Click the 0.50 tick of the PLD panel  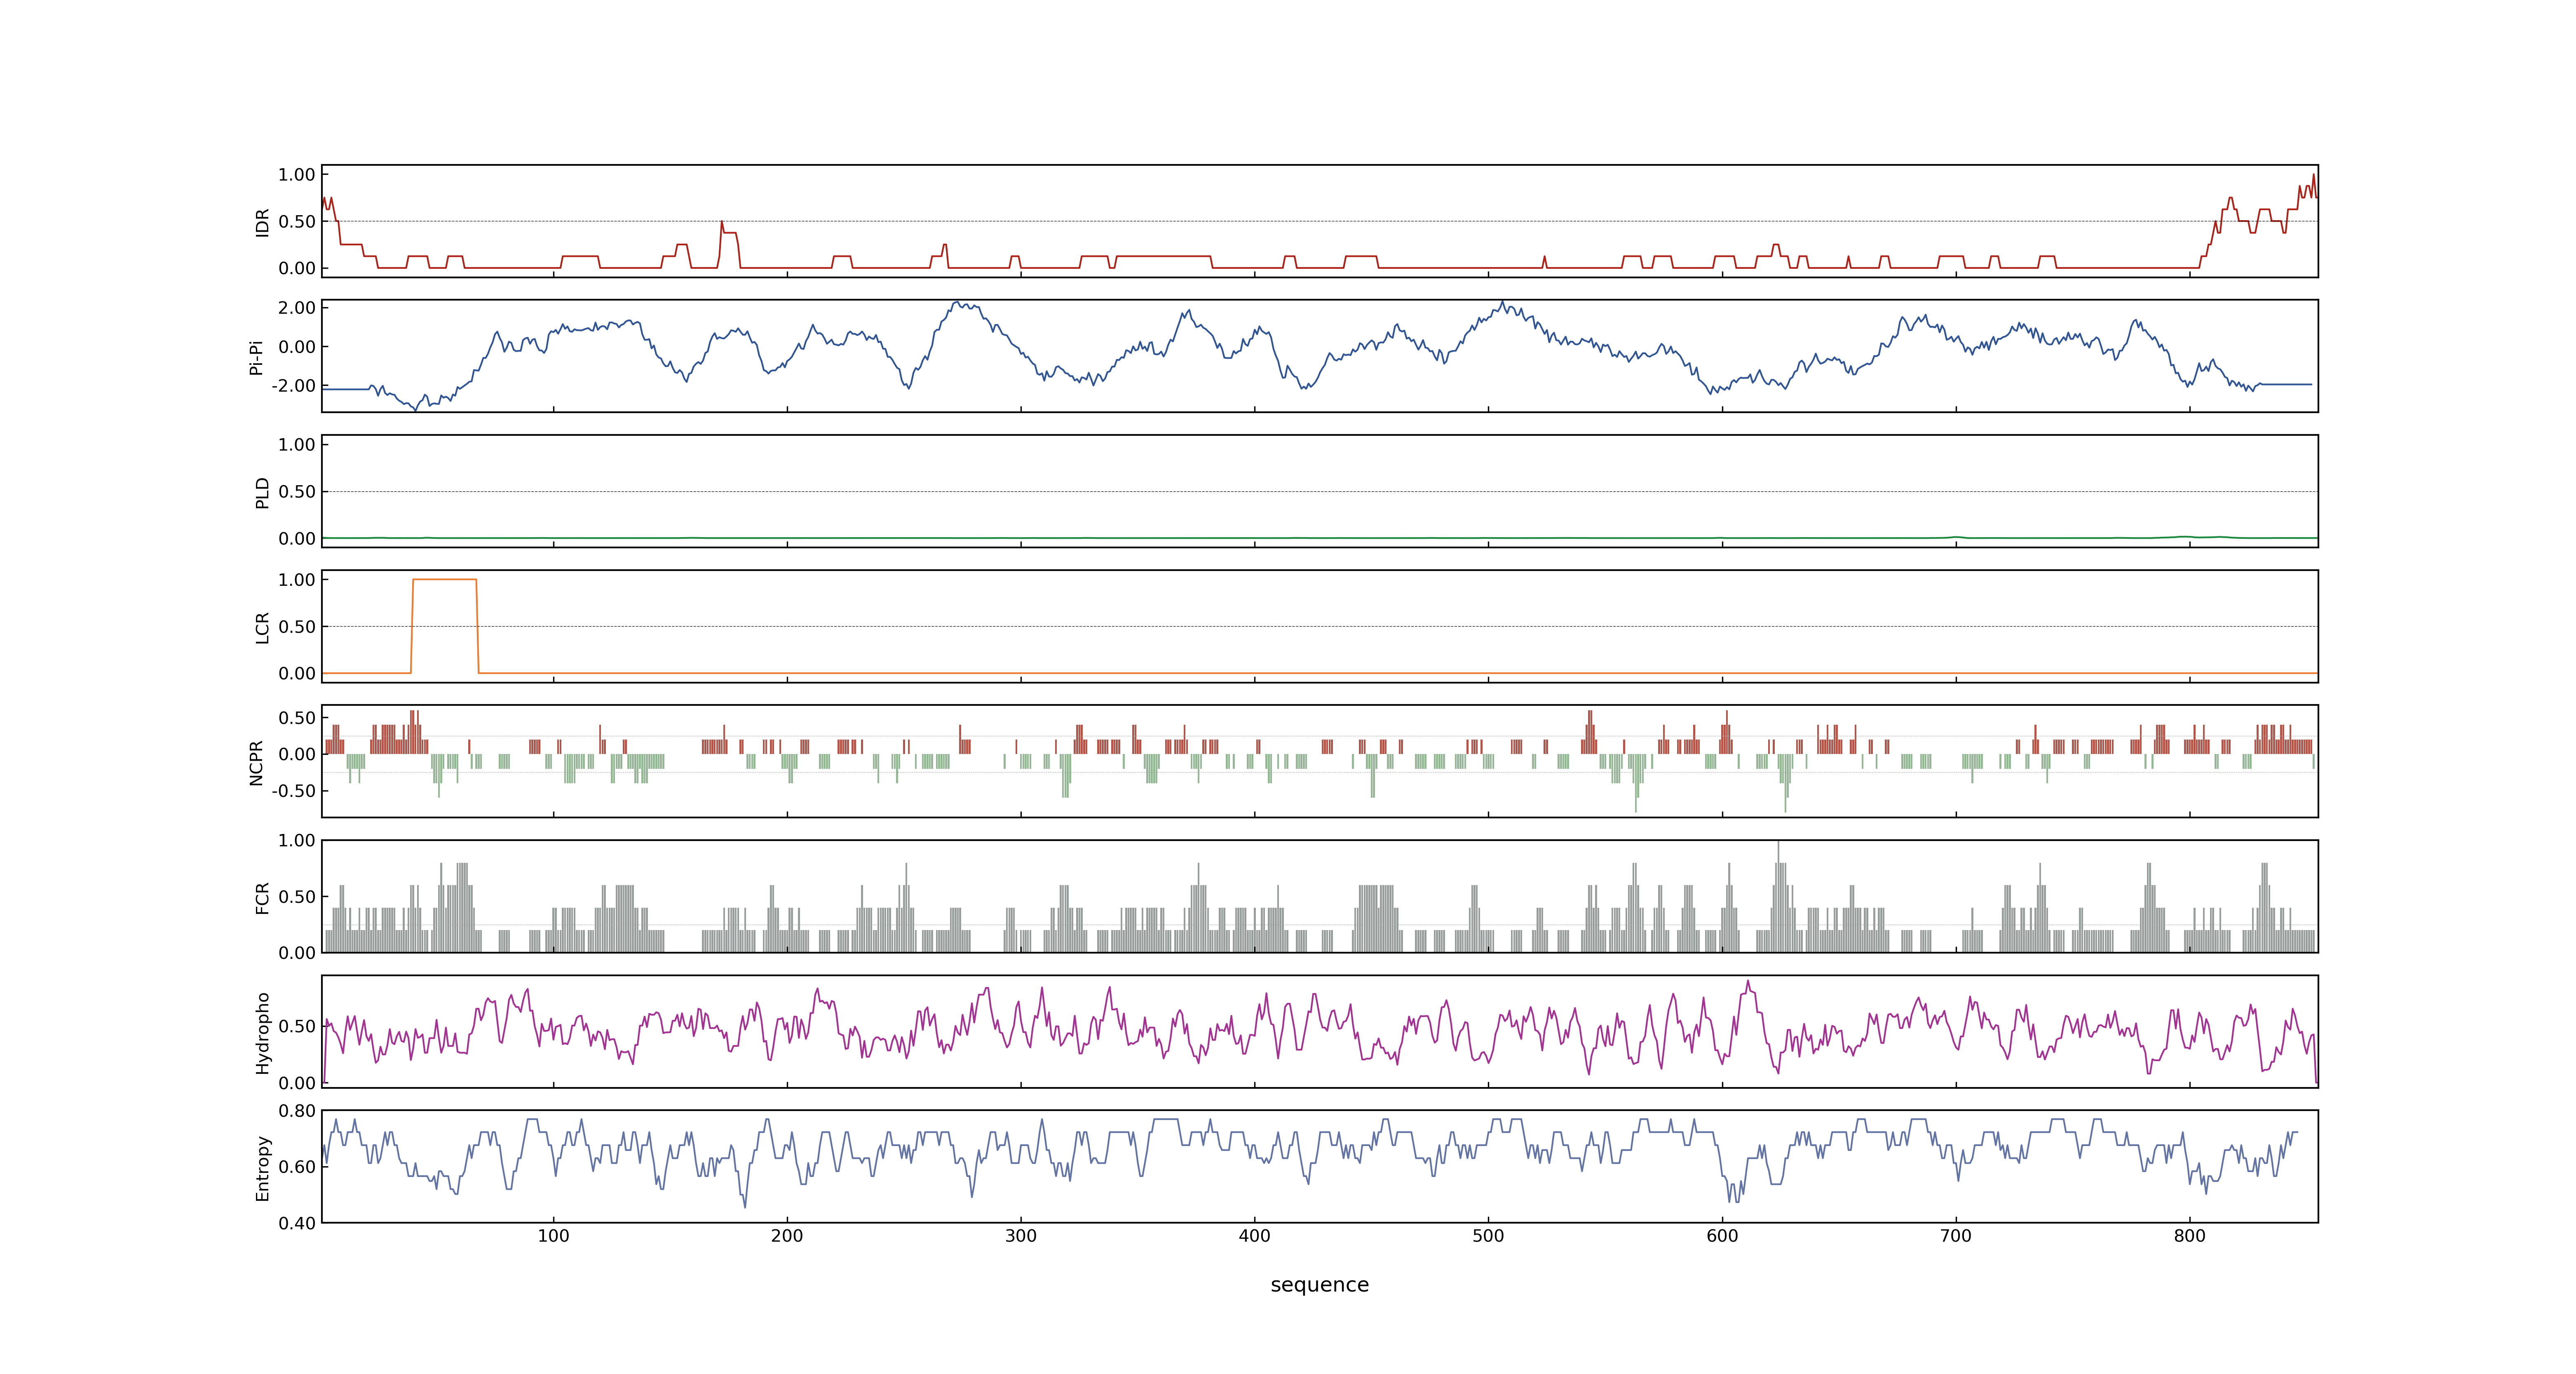297,492
